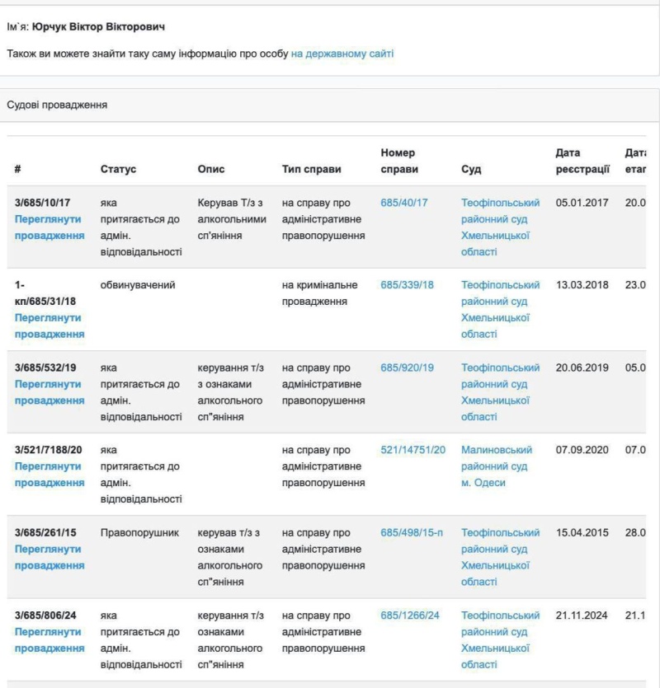Click the 'Судові провадження' panel heading

click(x=57, y=105)
